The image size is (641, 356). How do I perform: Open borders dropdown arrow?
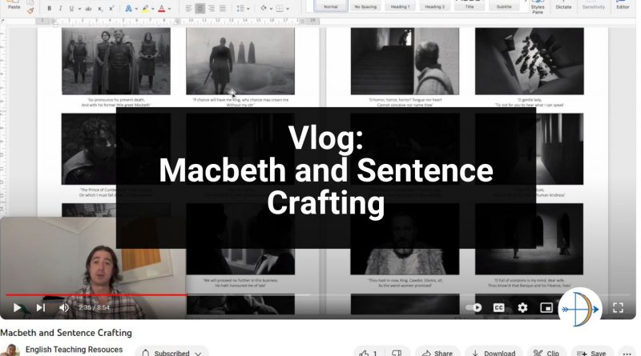point(288,9)
